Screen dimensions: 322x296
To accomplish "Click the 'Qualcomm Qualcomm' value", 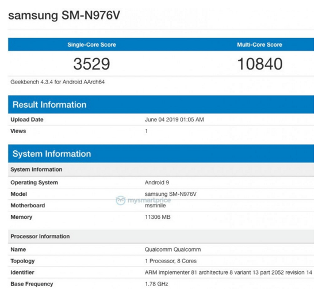I will point(172,249).
